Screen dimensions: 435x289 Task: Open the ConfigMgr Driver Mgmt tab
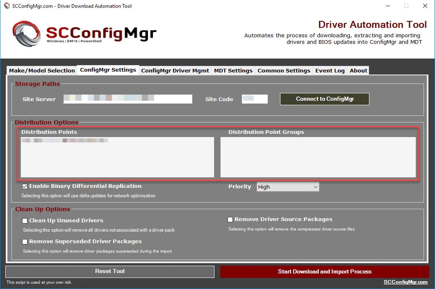point(175,70)
